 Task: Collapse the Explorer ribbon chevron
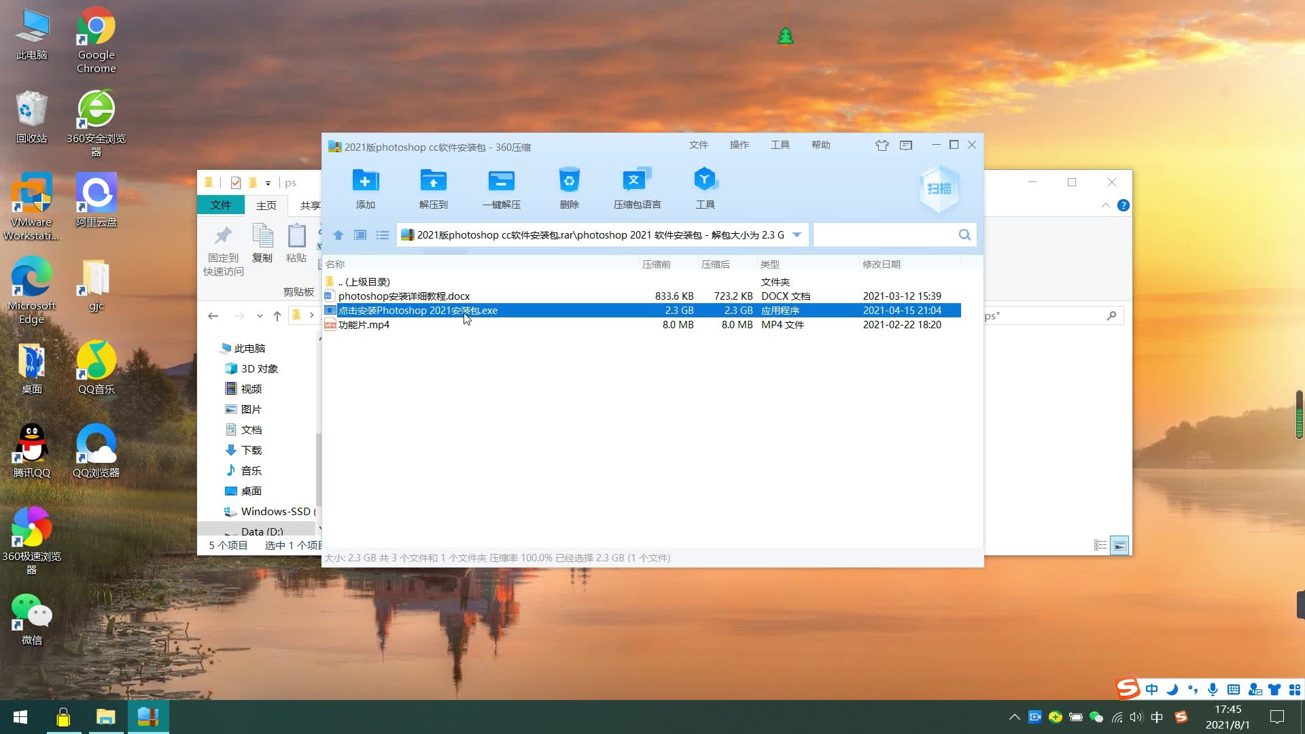1106,205
